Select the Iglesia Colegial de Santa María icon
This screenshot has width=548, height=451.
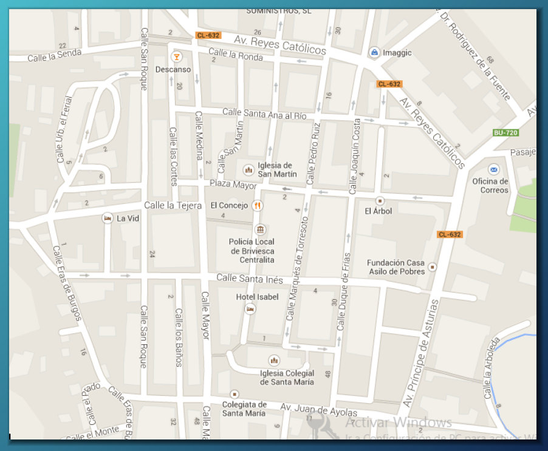[x=274, y=360]
